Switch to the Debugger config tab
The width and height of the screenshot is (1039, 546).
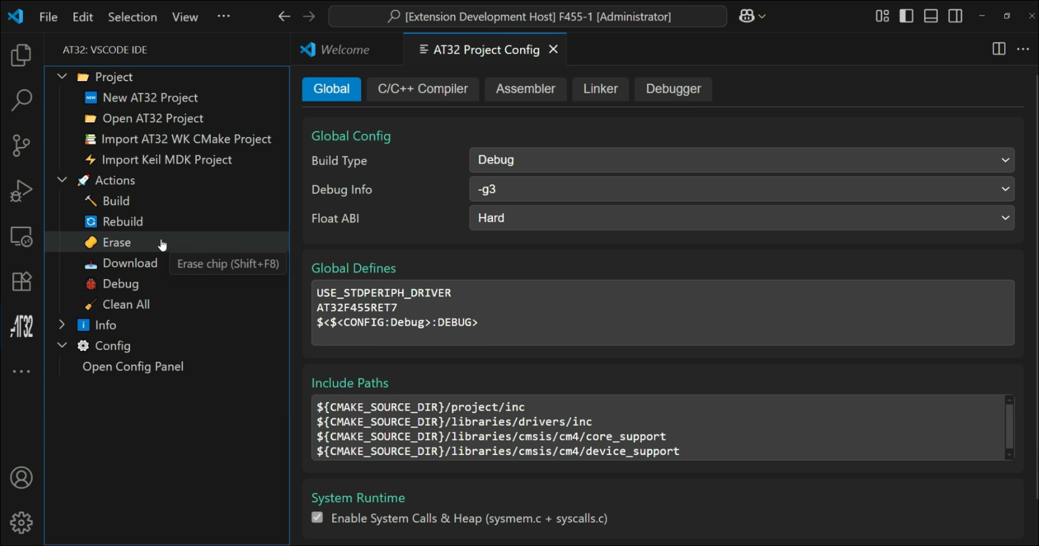pyautogui.click(x=673, y=89)
